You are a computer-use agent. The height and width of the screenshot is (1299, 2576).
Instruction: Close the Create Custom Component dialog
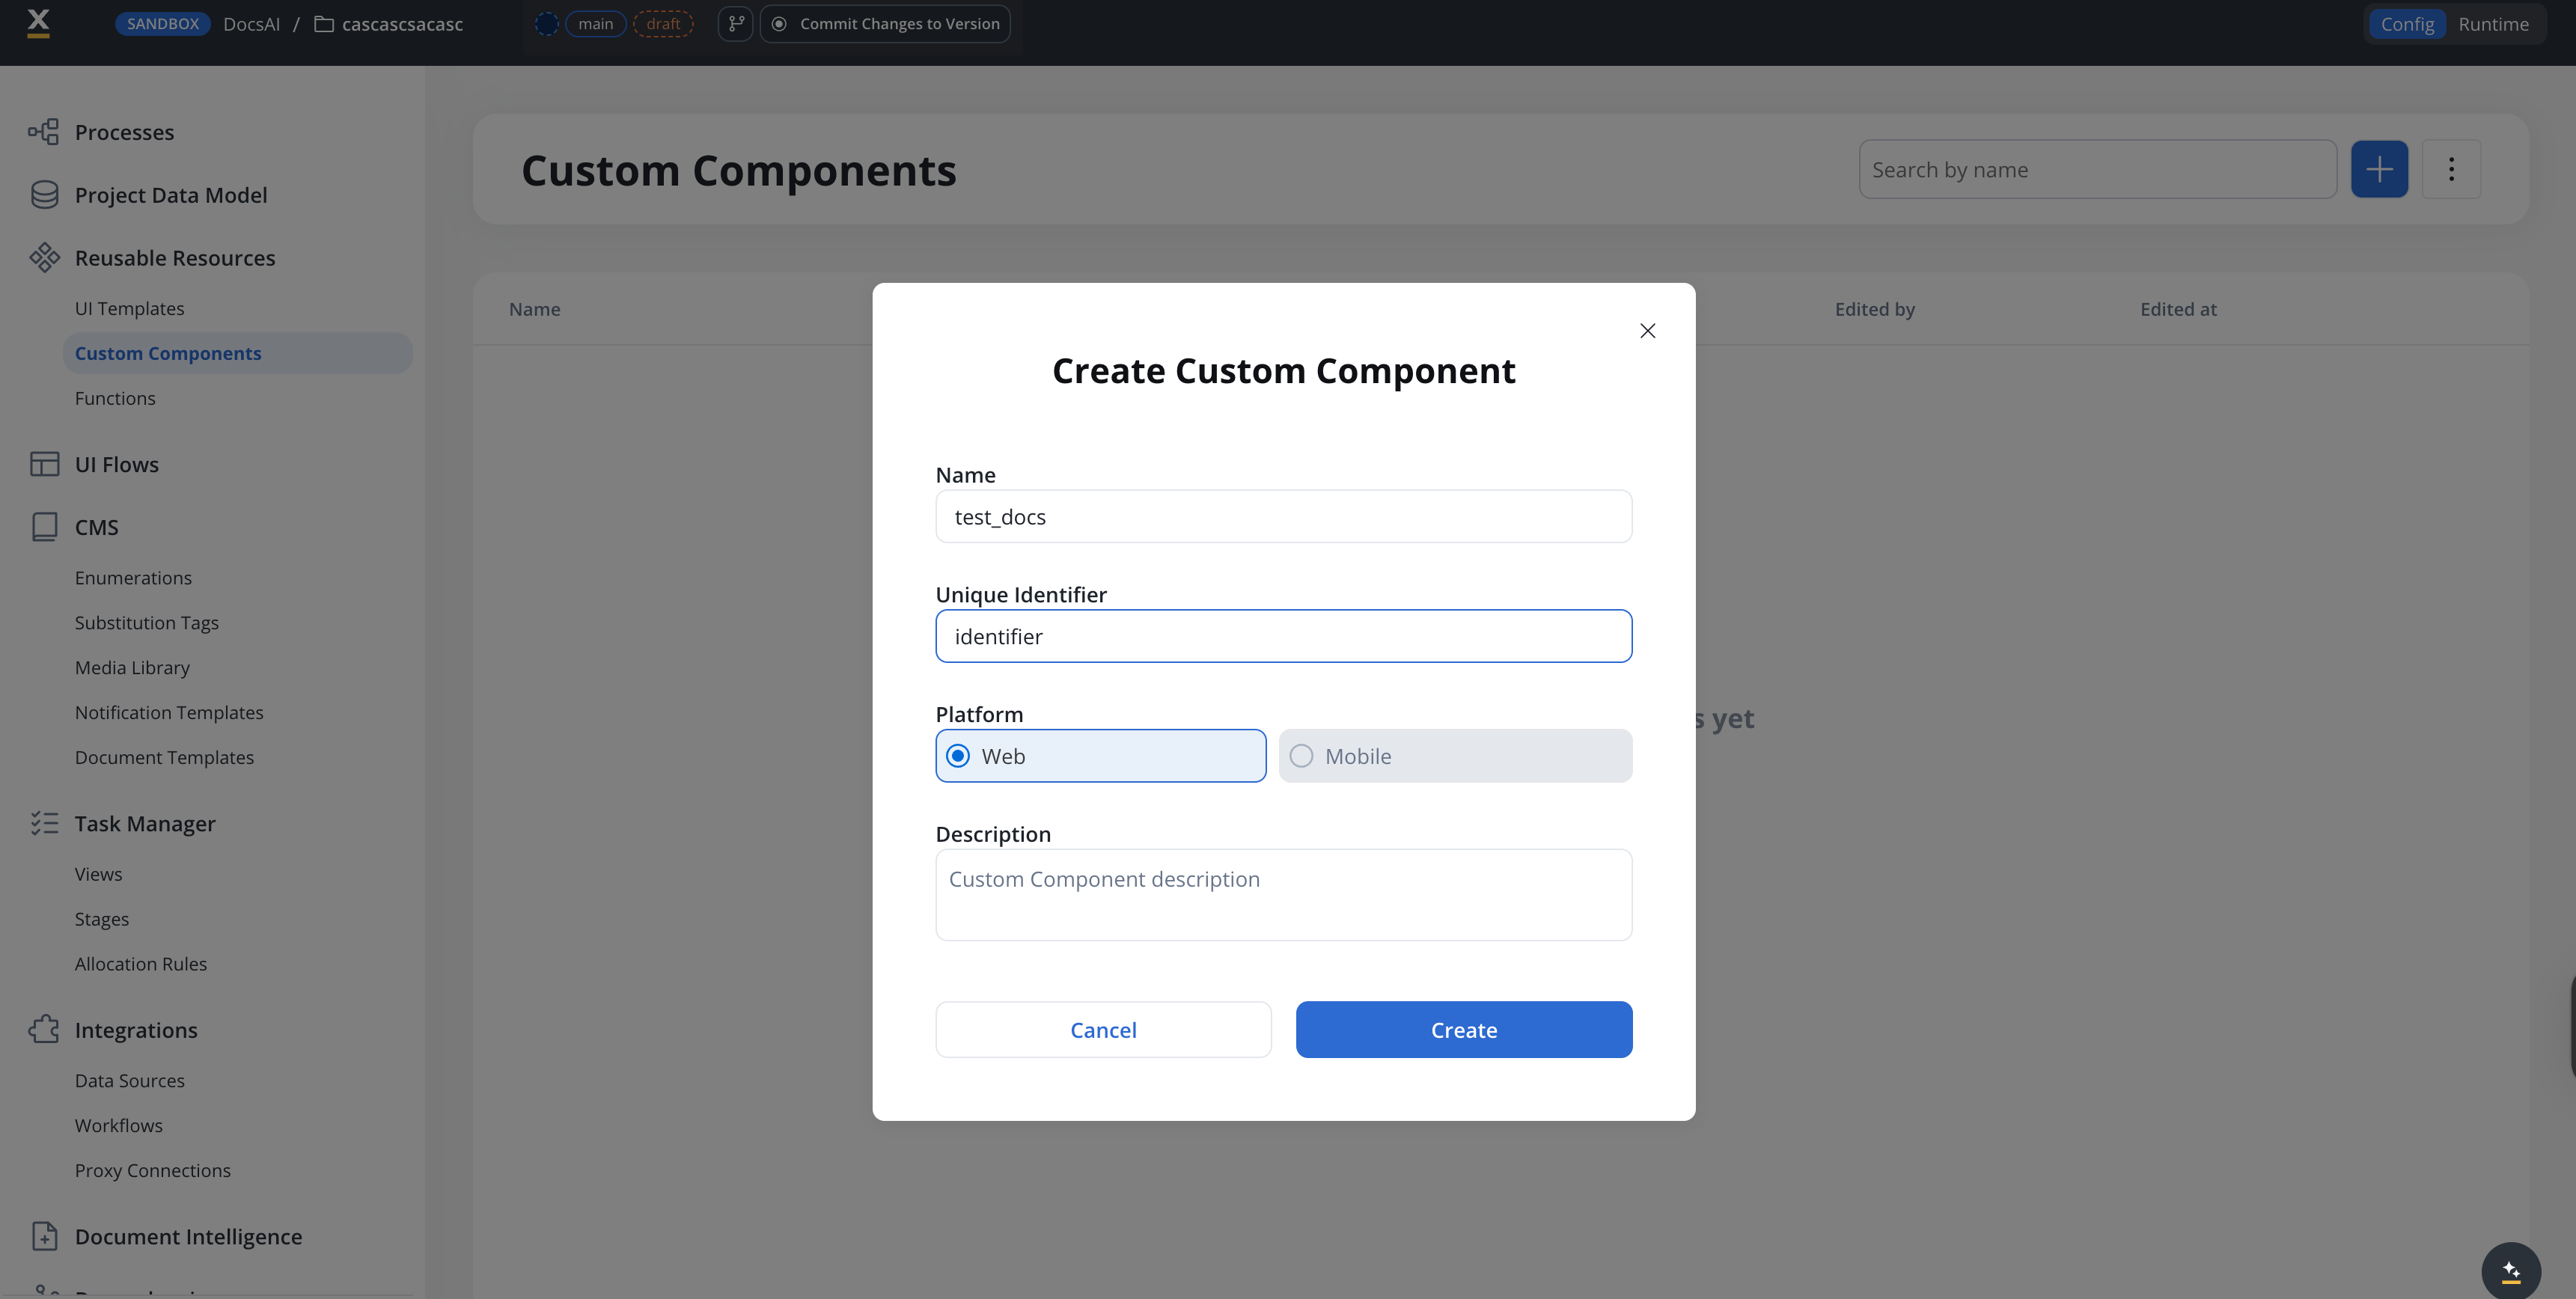(x=1647, y=331)
